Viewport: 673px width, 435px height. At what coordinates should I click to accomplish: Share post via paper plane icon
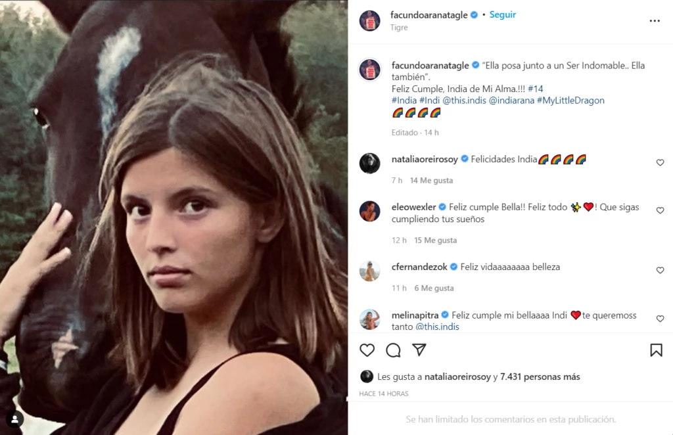[x=419, y=350]
